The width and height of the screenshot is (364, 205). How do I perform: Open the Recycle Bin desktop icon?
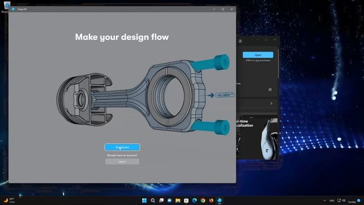(6, 6)
